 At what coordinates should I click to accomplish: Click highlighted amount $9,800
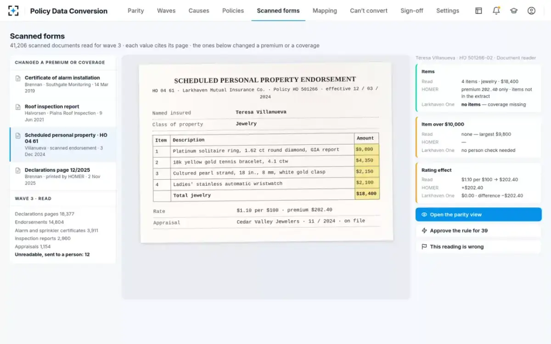(x=367, y=149)
